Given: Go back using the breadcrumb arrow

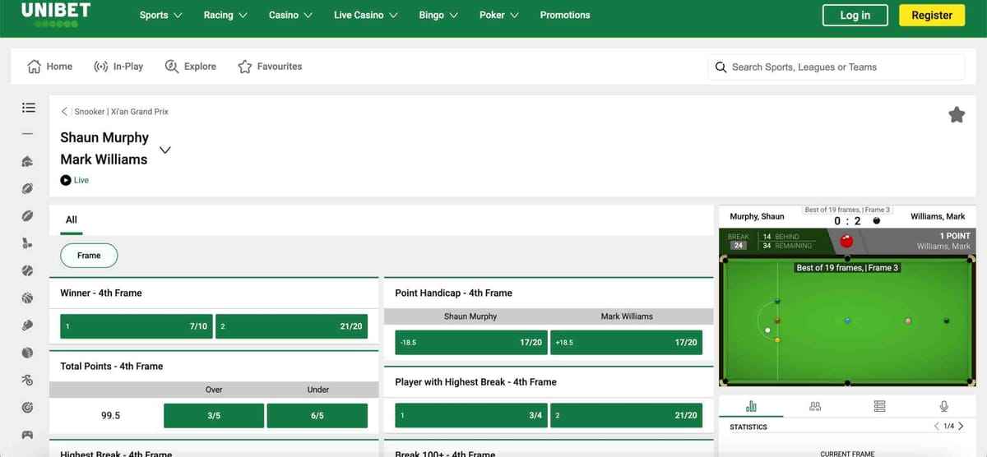Looking at the screenshot, I should 65,111.
